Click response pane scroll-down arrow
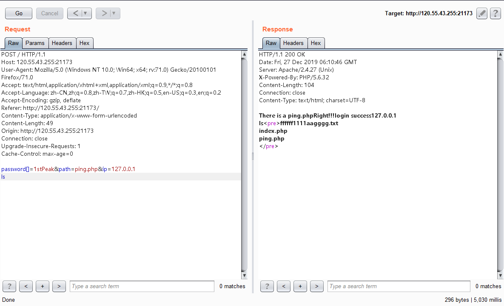The width and height of the screenshot is (504, 306). tap(501, 275)
